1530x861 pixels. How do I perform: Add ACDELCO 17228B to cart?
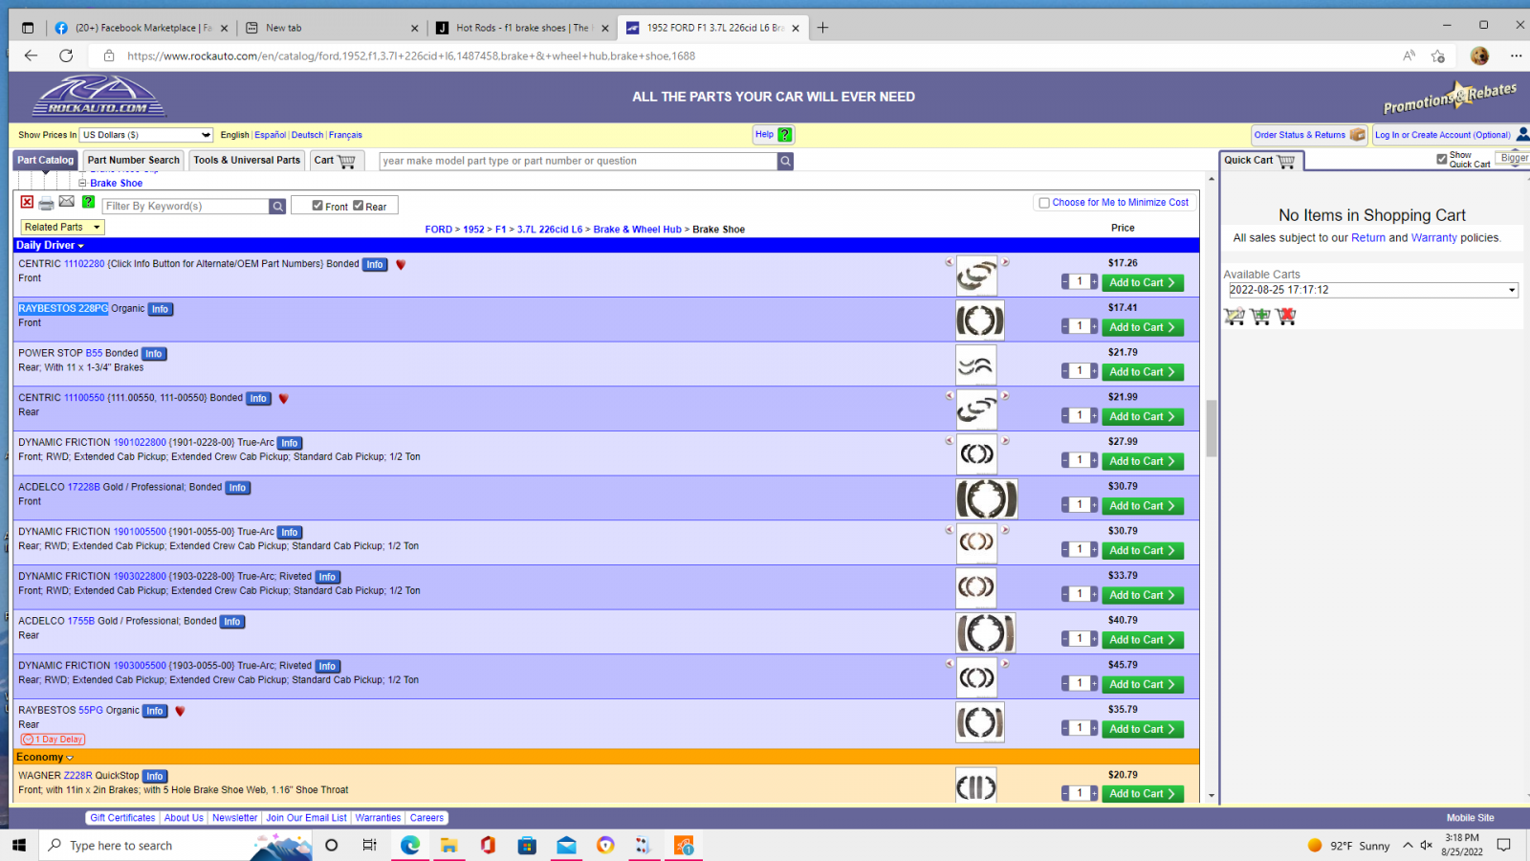1142,506
